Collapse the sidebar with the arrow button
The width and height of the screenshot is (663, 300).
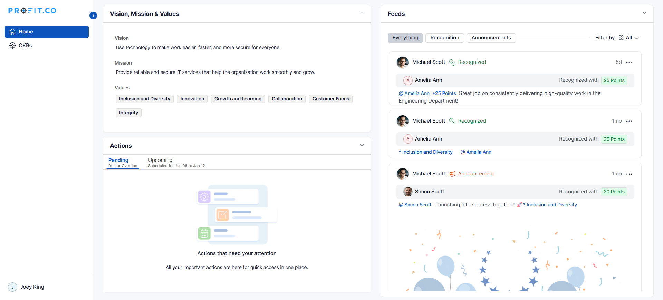point(93,16)
